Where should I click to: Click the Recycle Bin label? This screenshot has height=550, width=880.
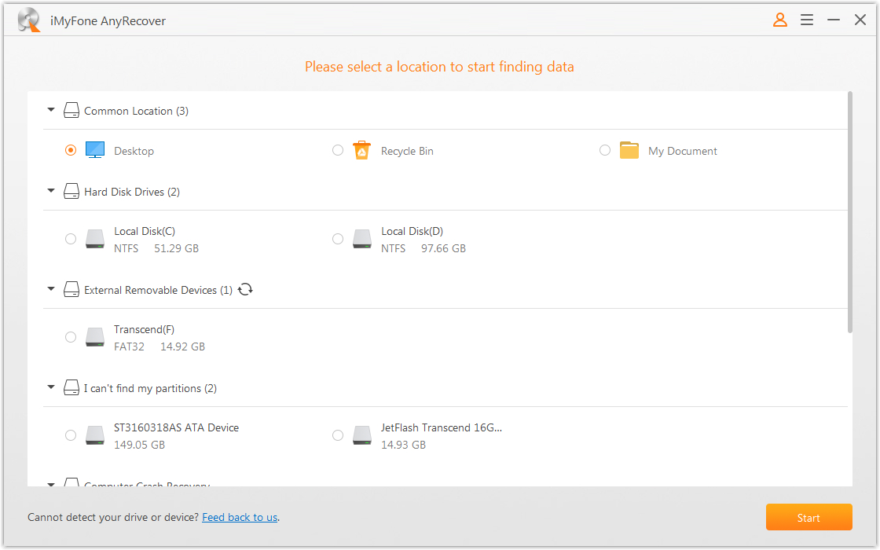(407, 151)
